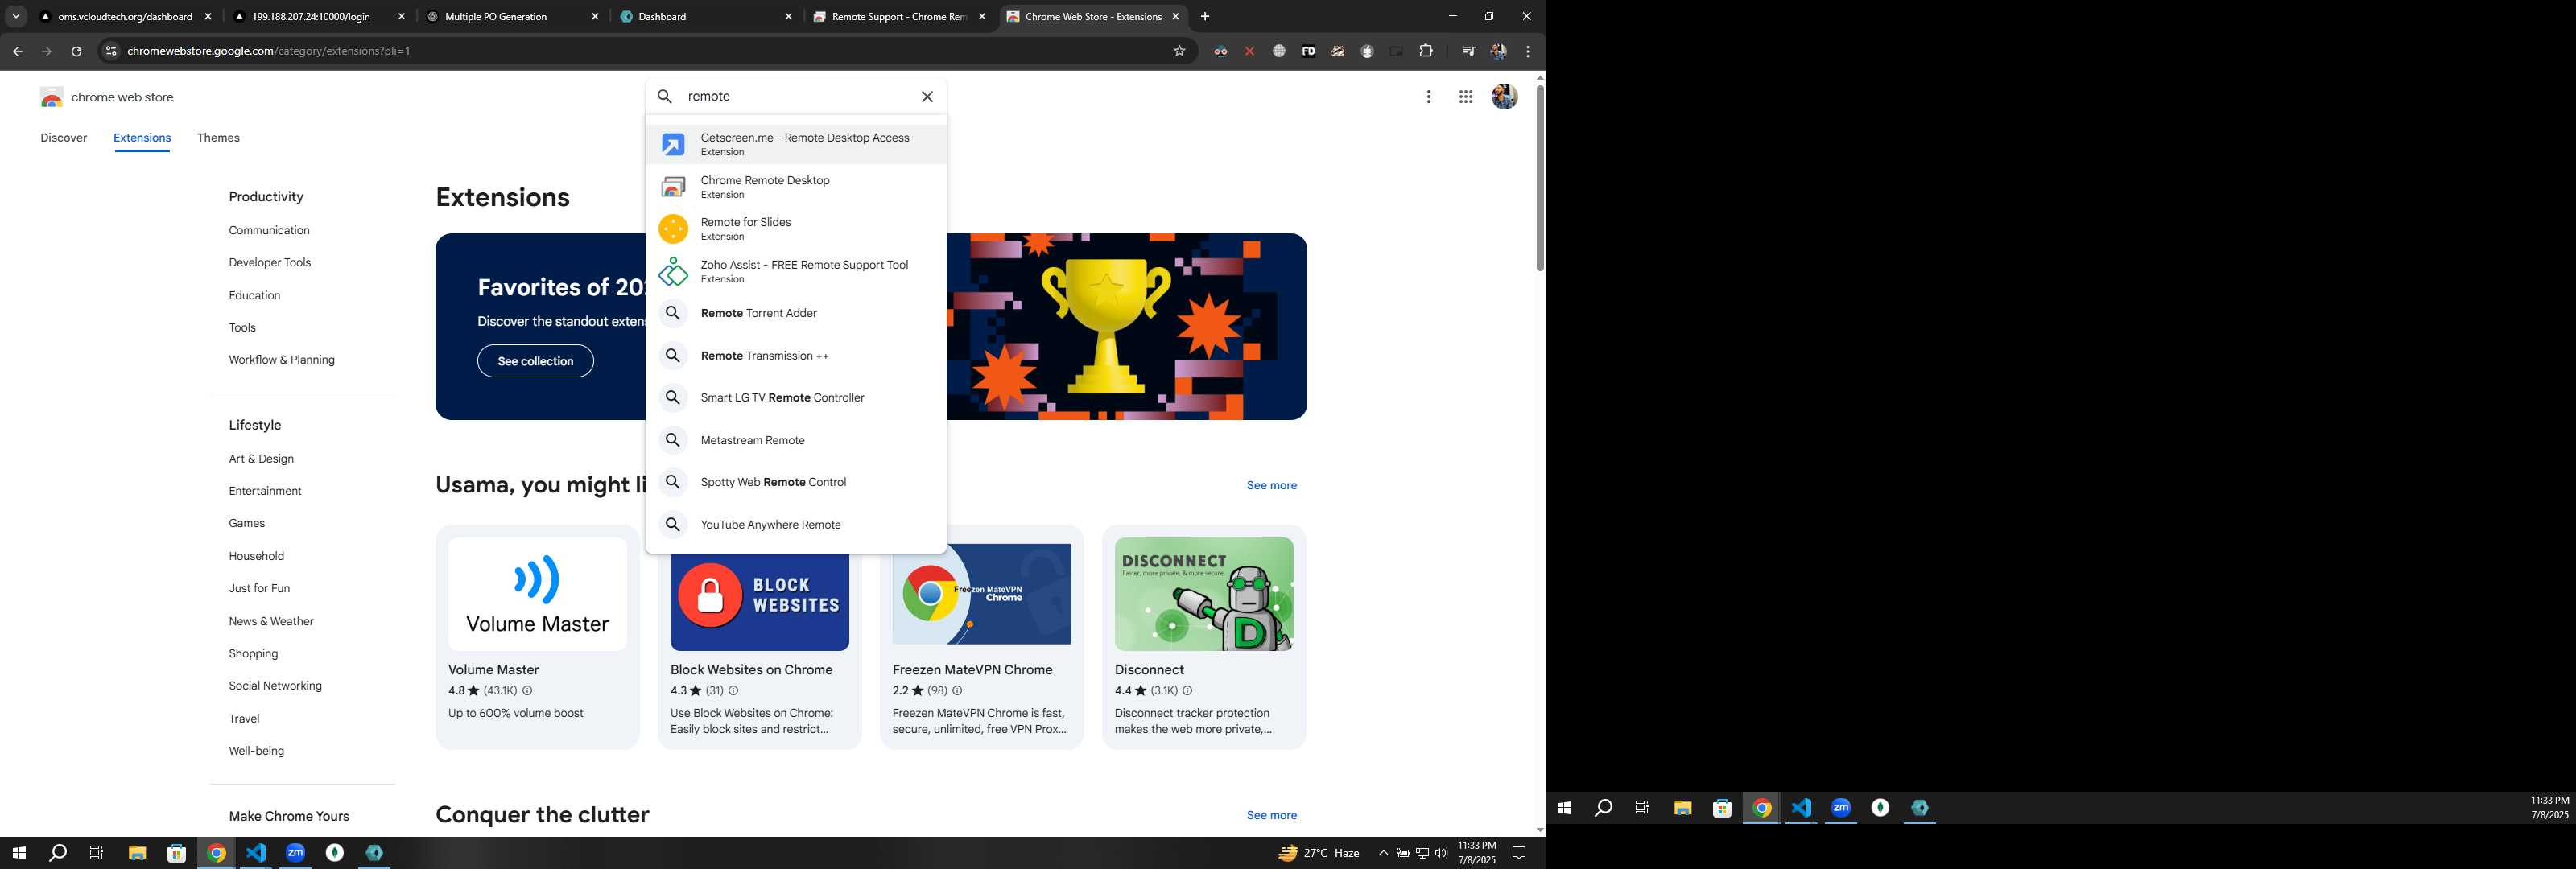The image size is (2576, 869).
Task: Search for Remote Transmission ++
Action: click(x=796, y=356)
